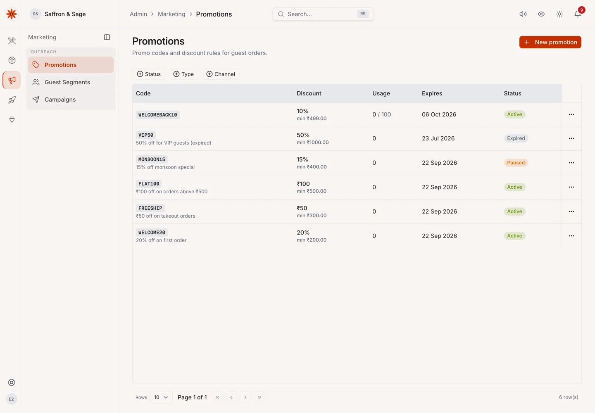Open the Channel filter dropdown
595x413 pixels.
pos(221,74)
